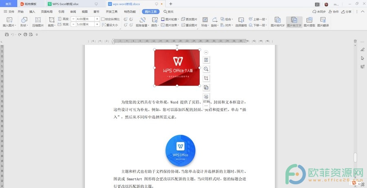The height and width of the screenshot is (188, 367).
Task: Switch to 章节 chapter tab
Action: pyautogui.click(x=96, y=11)
